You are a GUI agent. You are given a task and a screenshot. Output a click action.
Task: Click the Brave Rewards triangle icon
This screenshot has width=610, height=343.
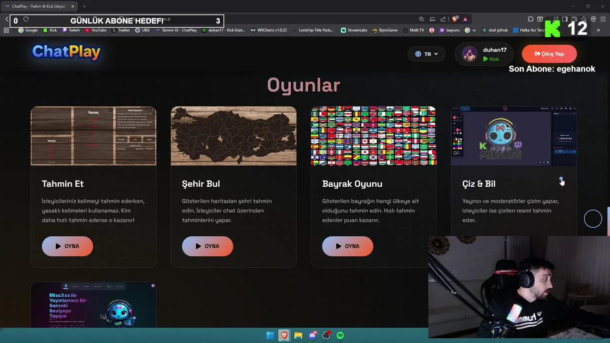pos(465,19)
